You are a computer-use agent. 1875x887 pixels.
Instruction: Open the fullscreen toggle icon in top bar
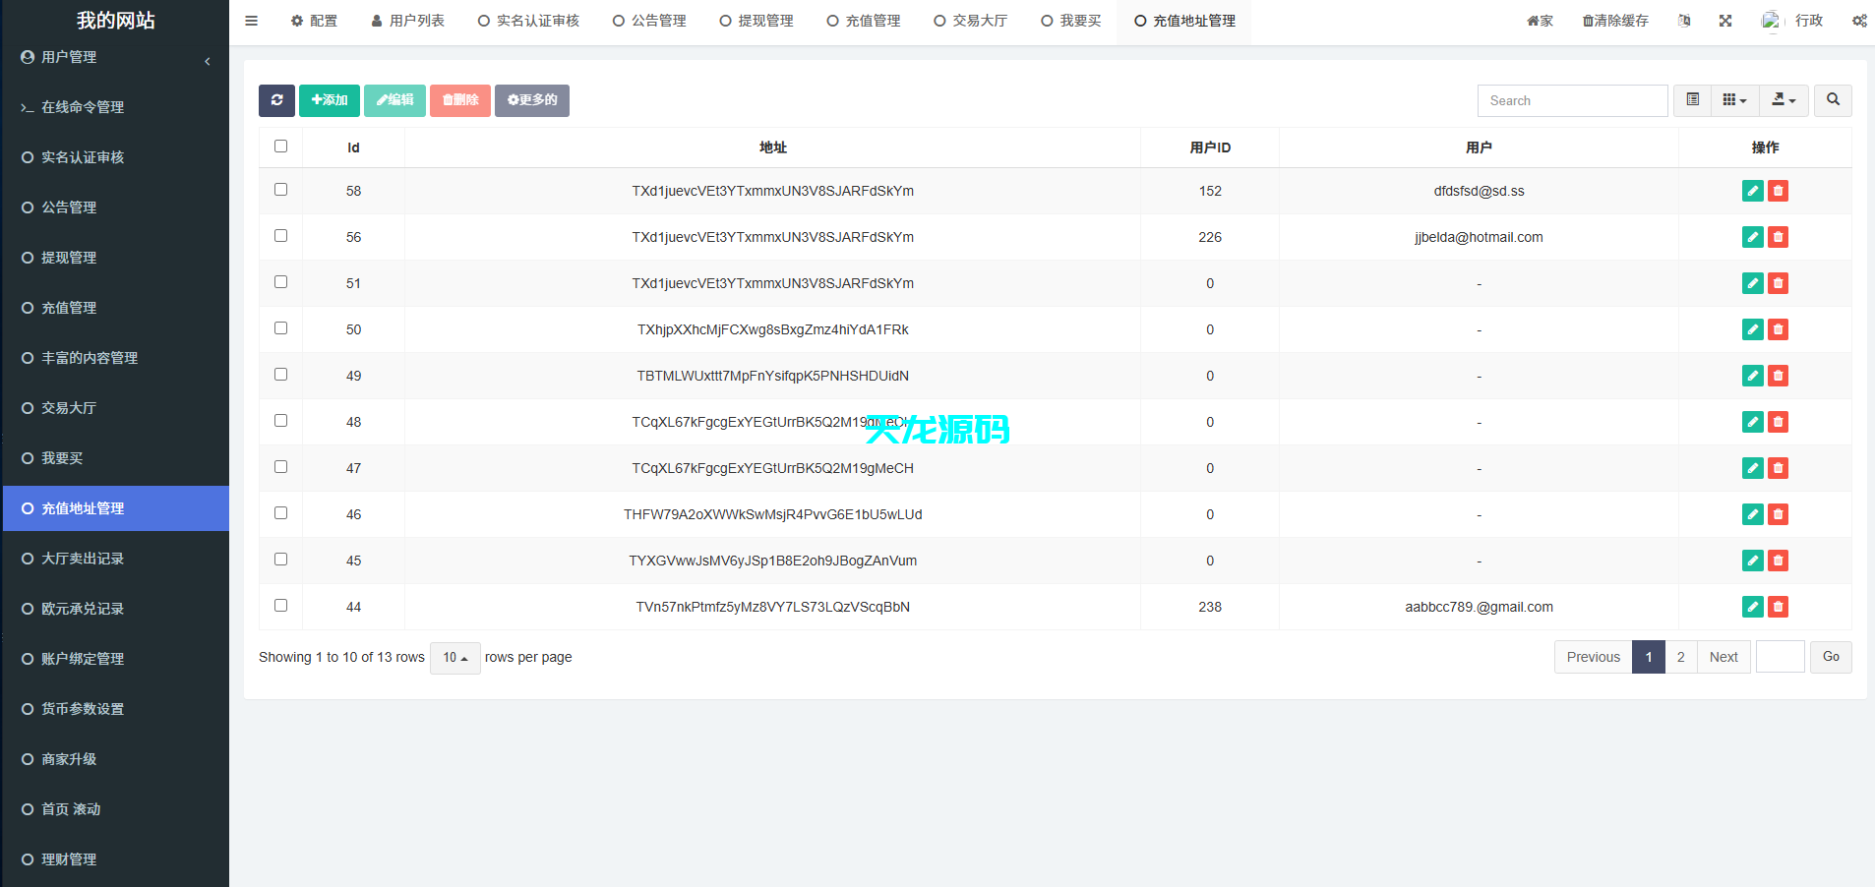pyautogui.click(x=1724, y=20)
